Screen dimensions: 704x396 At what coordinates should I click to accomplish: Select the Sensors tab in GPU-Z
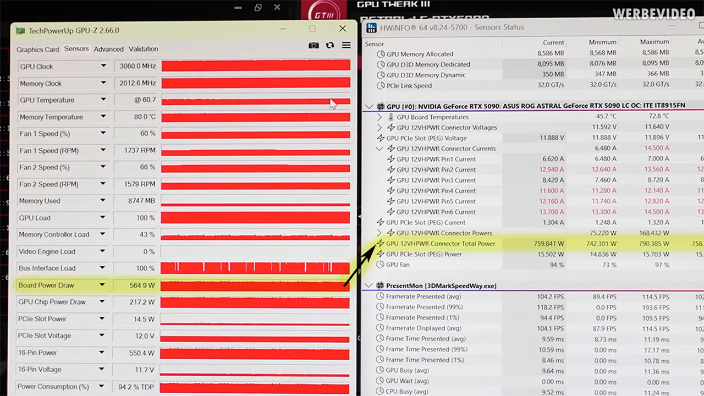[x=76, y=49]
